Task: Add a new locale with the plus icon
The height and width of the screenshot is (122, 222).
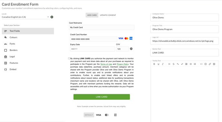Action: (x=52, y=17)
